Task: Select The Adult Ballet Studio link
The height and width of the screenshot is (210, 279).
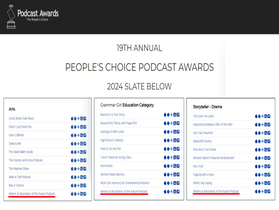Action: tap(21, 152)
